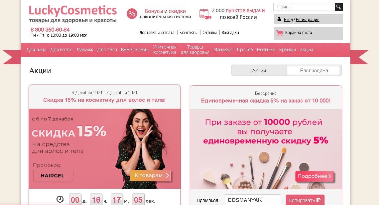The height and width of the screenshot is (205, 379).
Task: Click the clock countdown timer icon
Action: pyautogui.click(x=60, y=199)
